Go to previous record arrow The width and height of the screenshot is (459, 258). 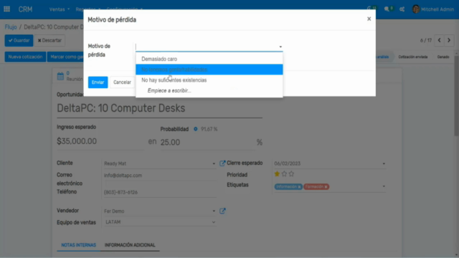pos(439,40)
